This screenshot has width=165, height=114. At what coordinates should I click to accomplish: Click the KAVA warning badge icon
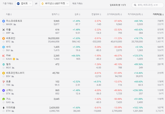click(14, 59)
